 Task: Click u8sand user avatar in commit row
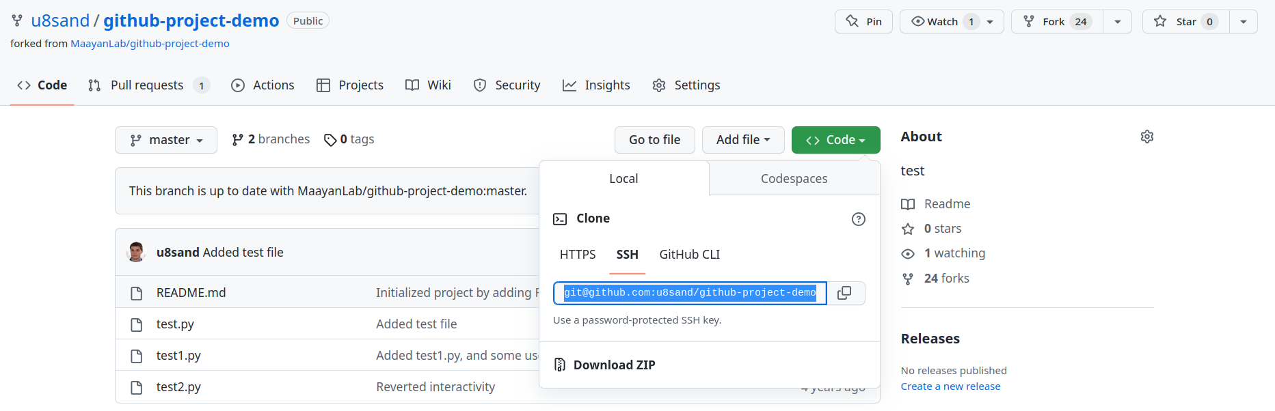136,252
